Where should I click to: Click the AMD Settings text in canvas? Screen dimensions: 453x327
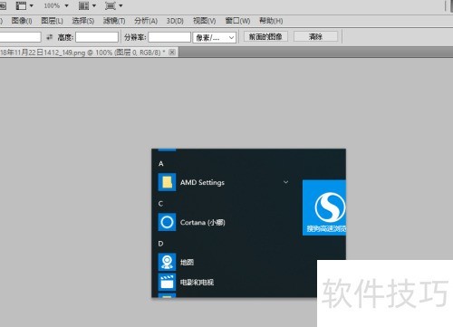[202, 182]
